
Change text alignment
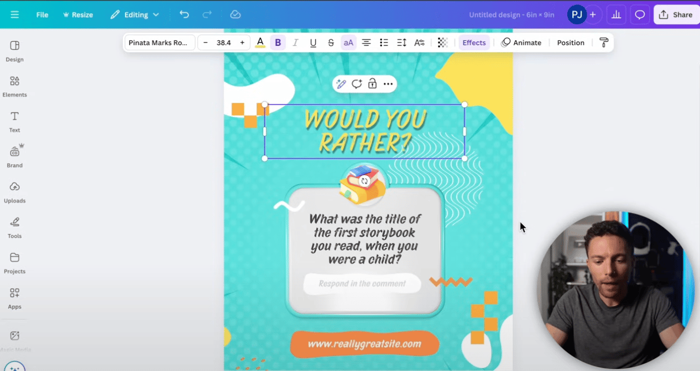pos(366,43)
